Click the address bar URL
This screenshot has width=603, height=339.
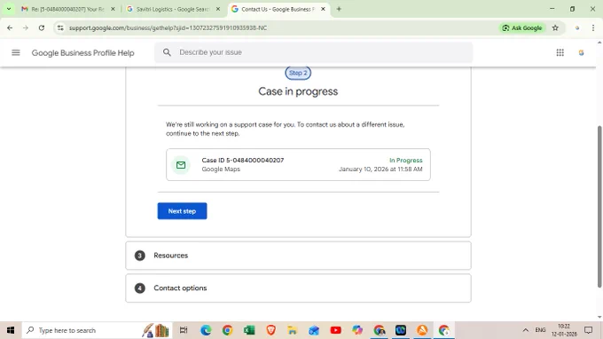[x=168, y=28]
